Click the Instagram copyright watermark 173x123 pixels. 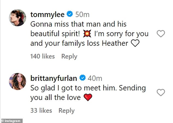pos(11,121)
